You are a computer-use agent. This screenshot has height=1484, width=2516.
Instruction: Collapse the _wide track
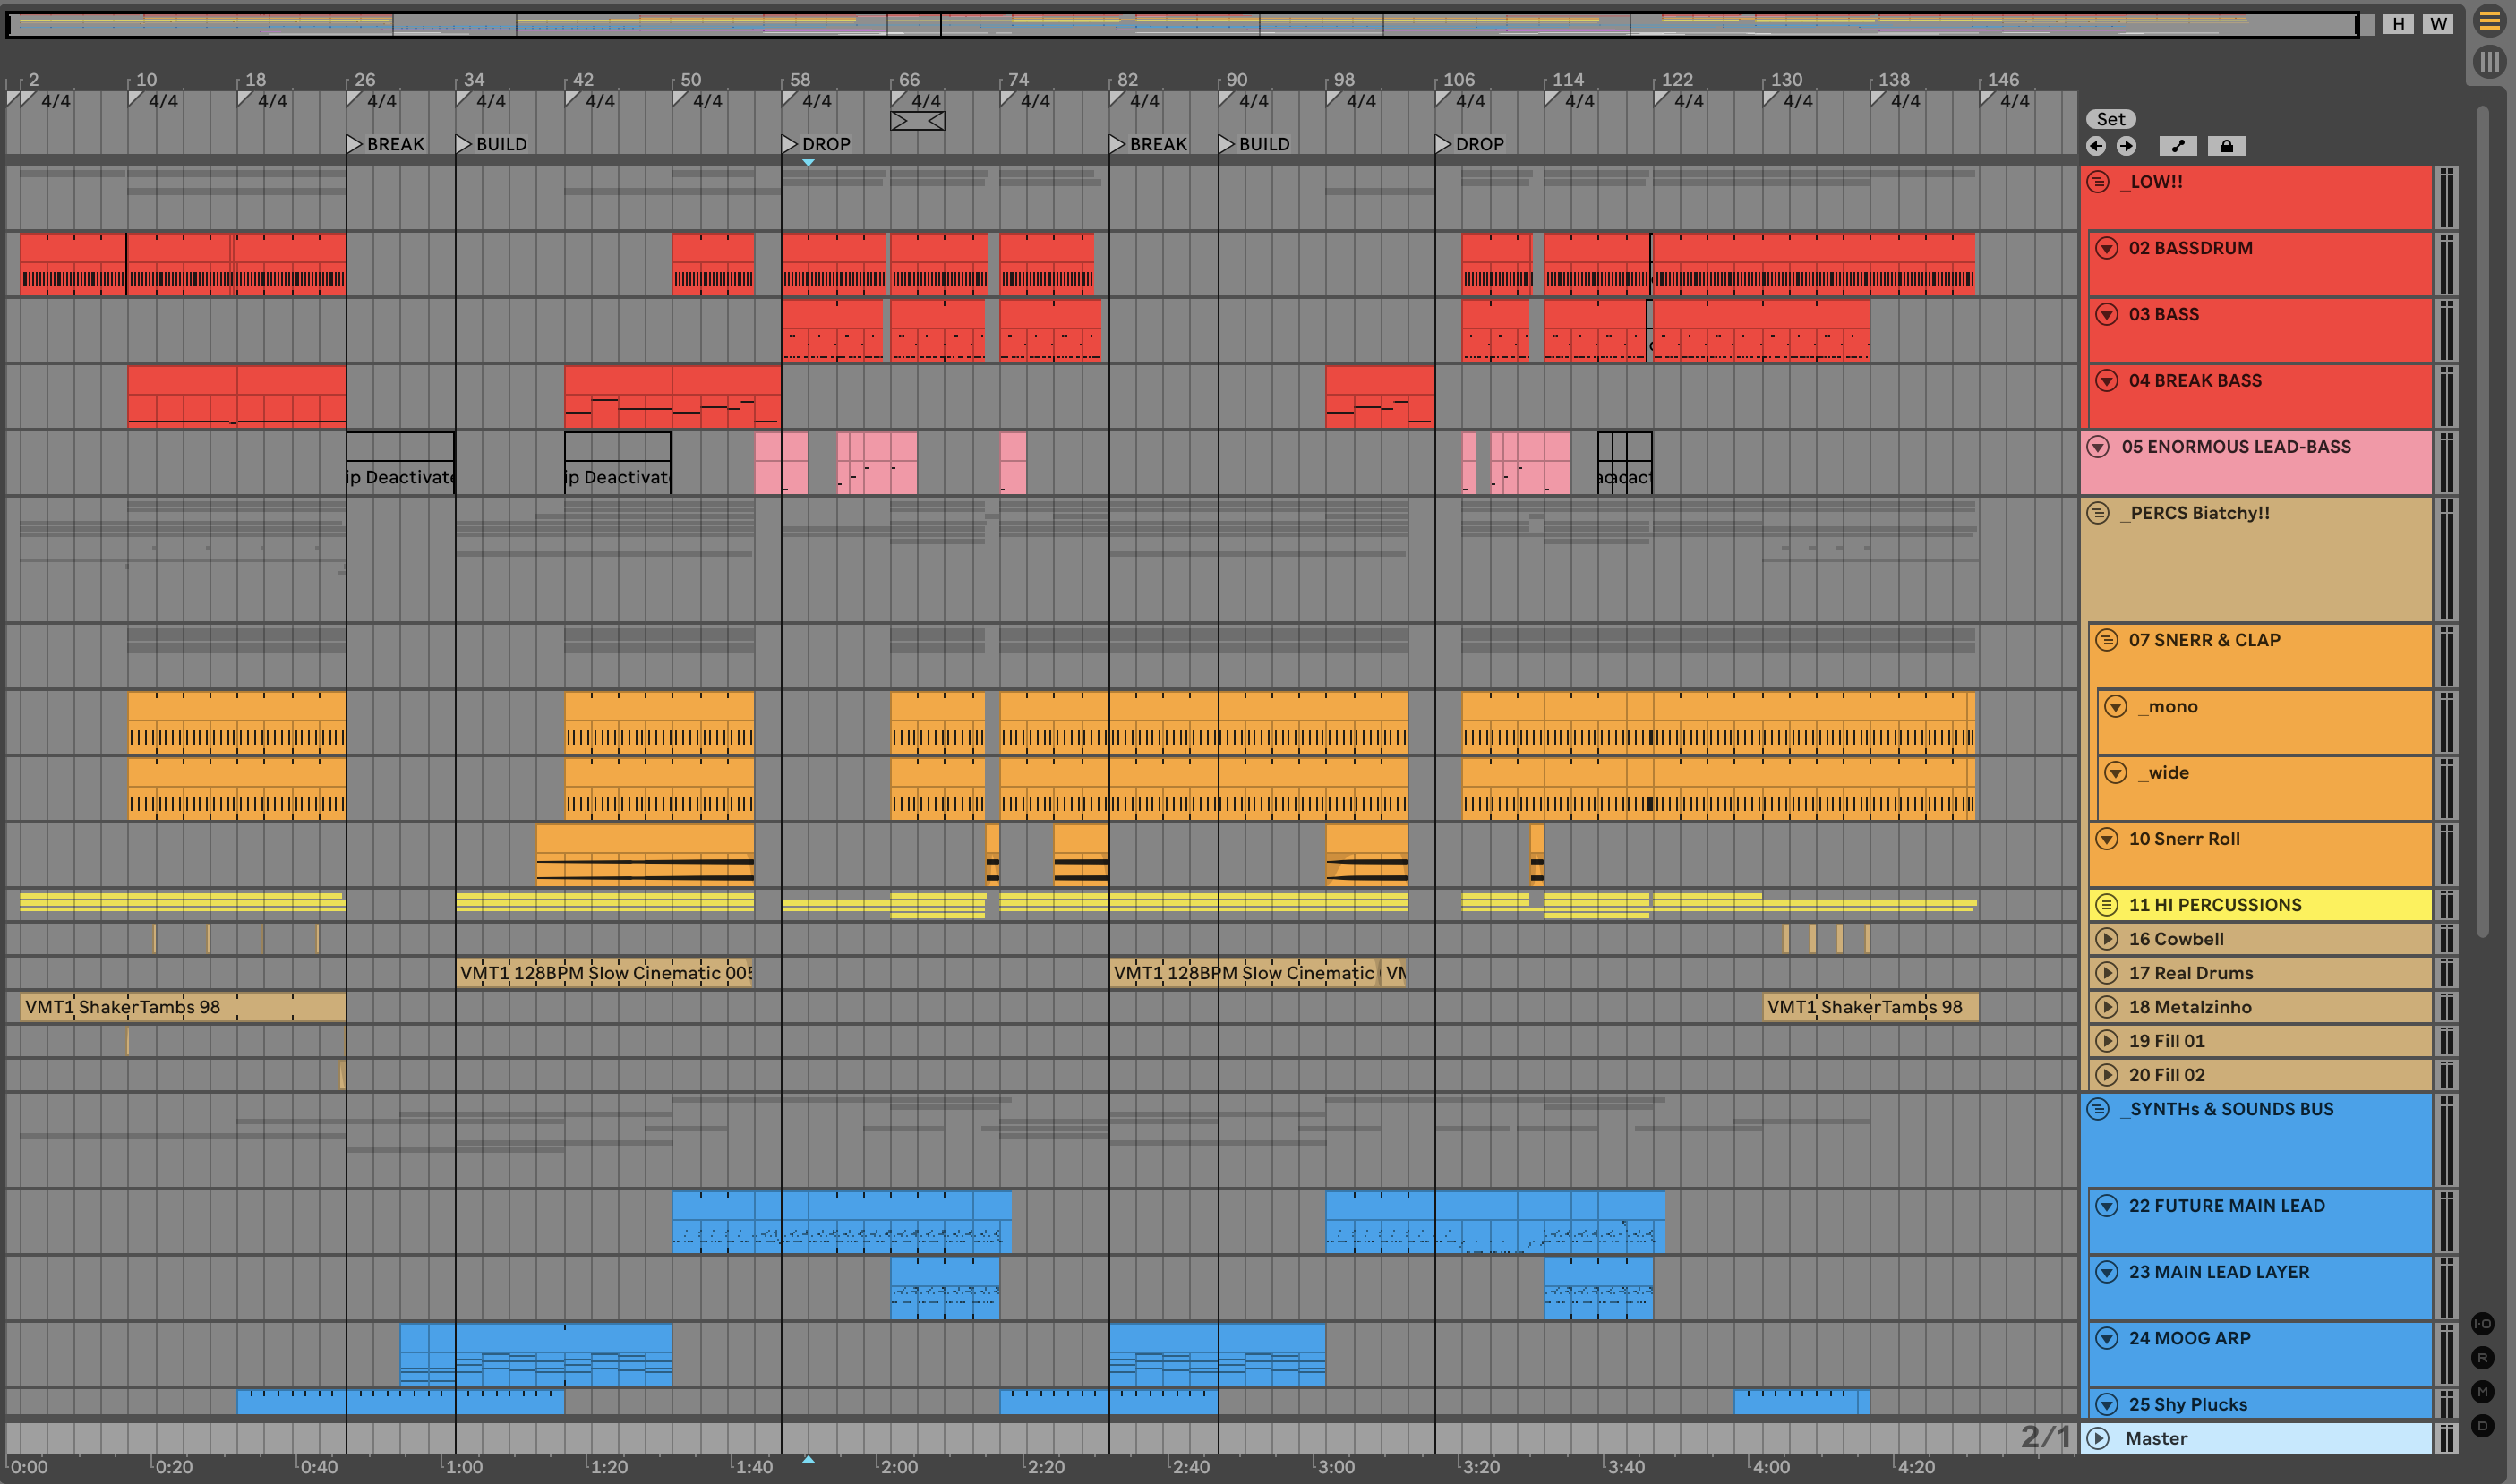click(2116, 772)
